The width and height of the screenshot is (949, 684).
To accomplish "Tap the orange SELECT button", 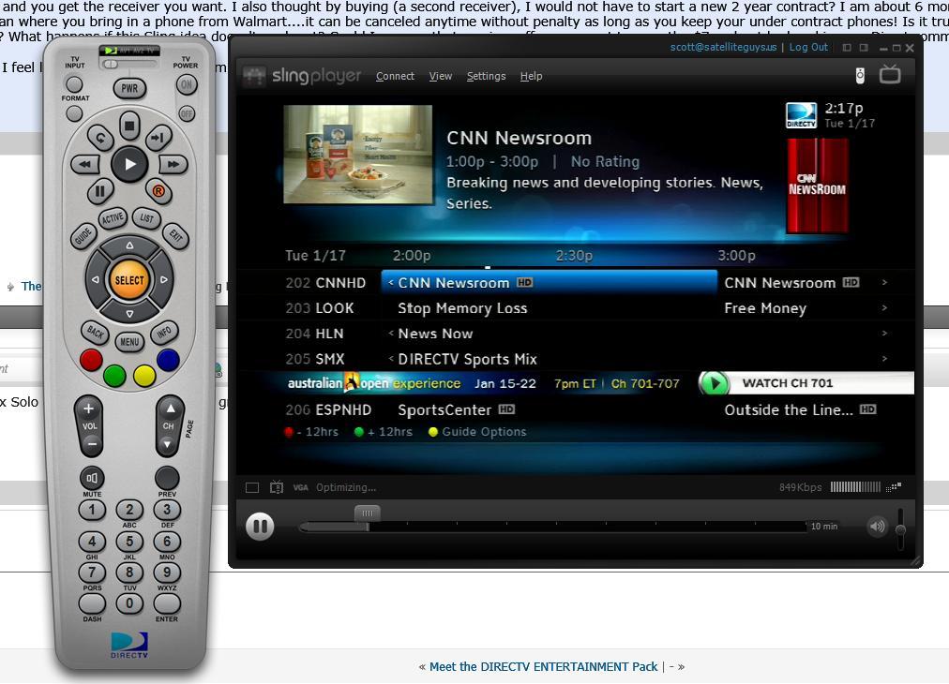I will coord(129,280).
